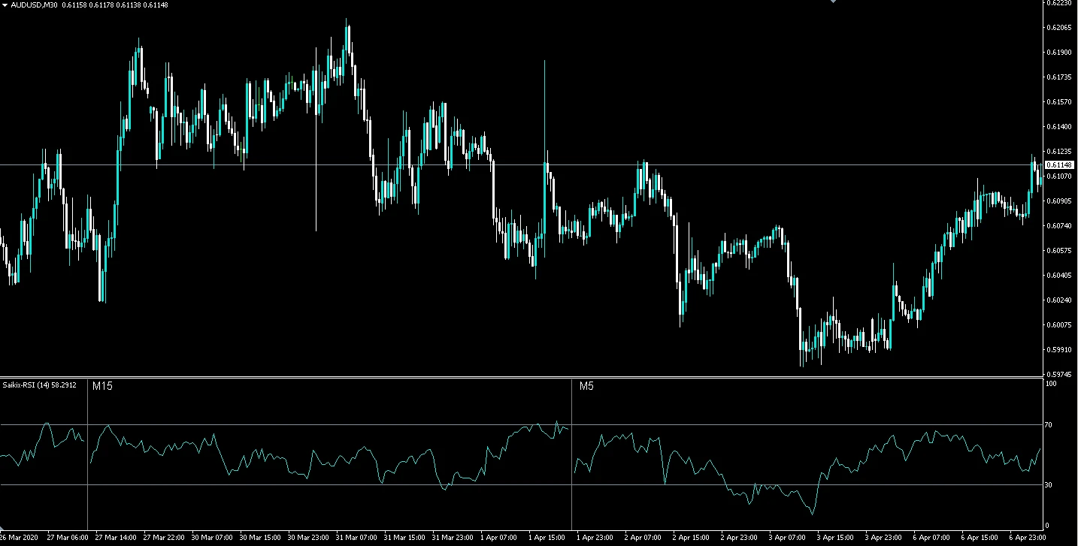Click the RSI scale 100 label
The width and height of the screenshot is (1078, 546).
click(1052, 384)
